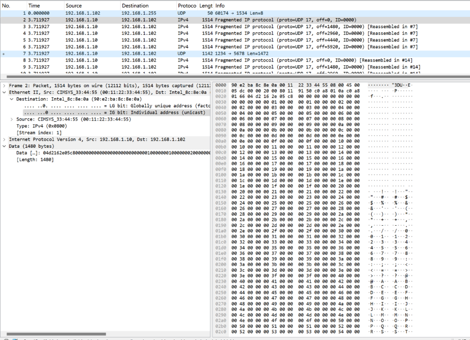
Task: Sort by the Source column header
Action: [x=92, y=5]
